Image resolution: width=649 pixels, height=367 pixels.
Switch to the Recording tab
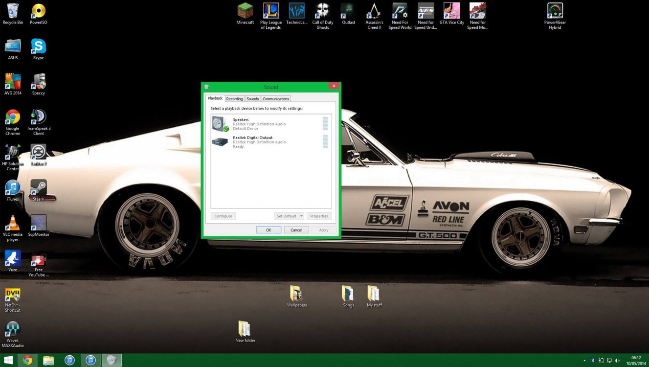[x=234, y=99]
